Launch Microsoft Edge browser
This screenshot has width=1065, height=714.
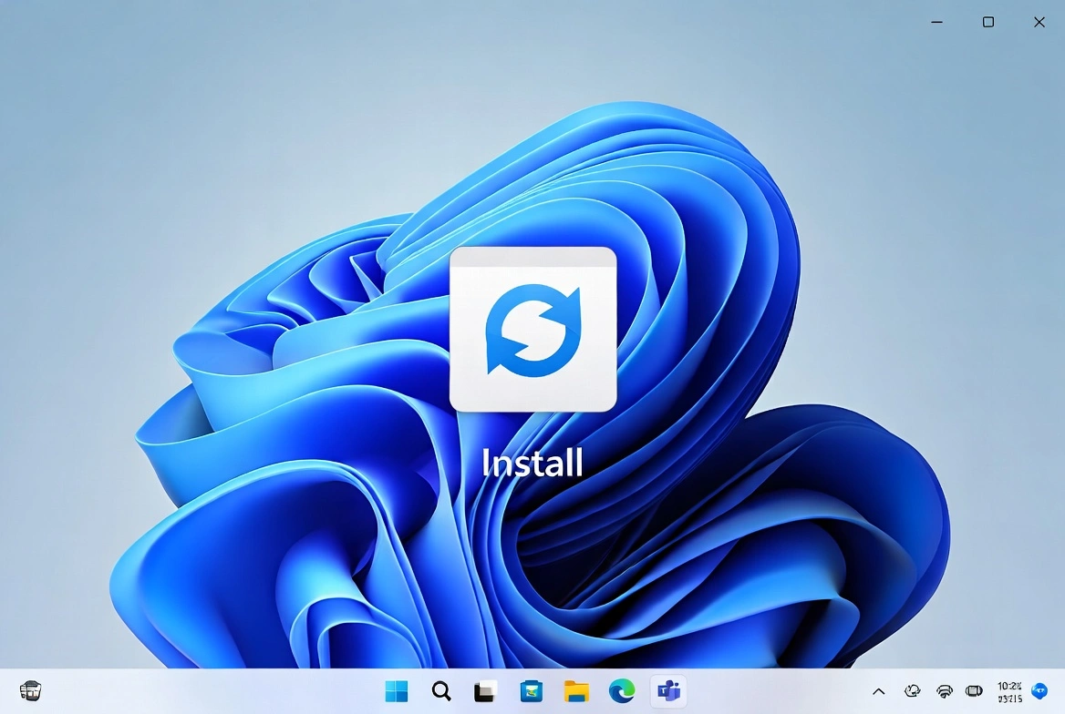point(623,691)
